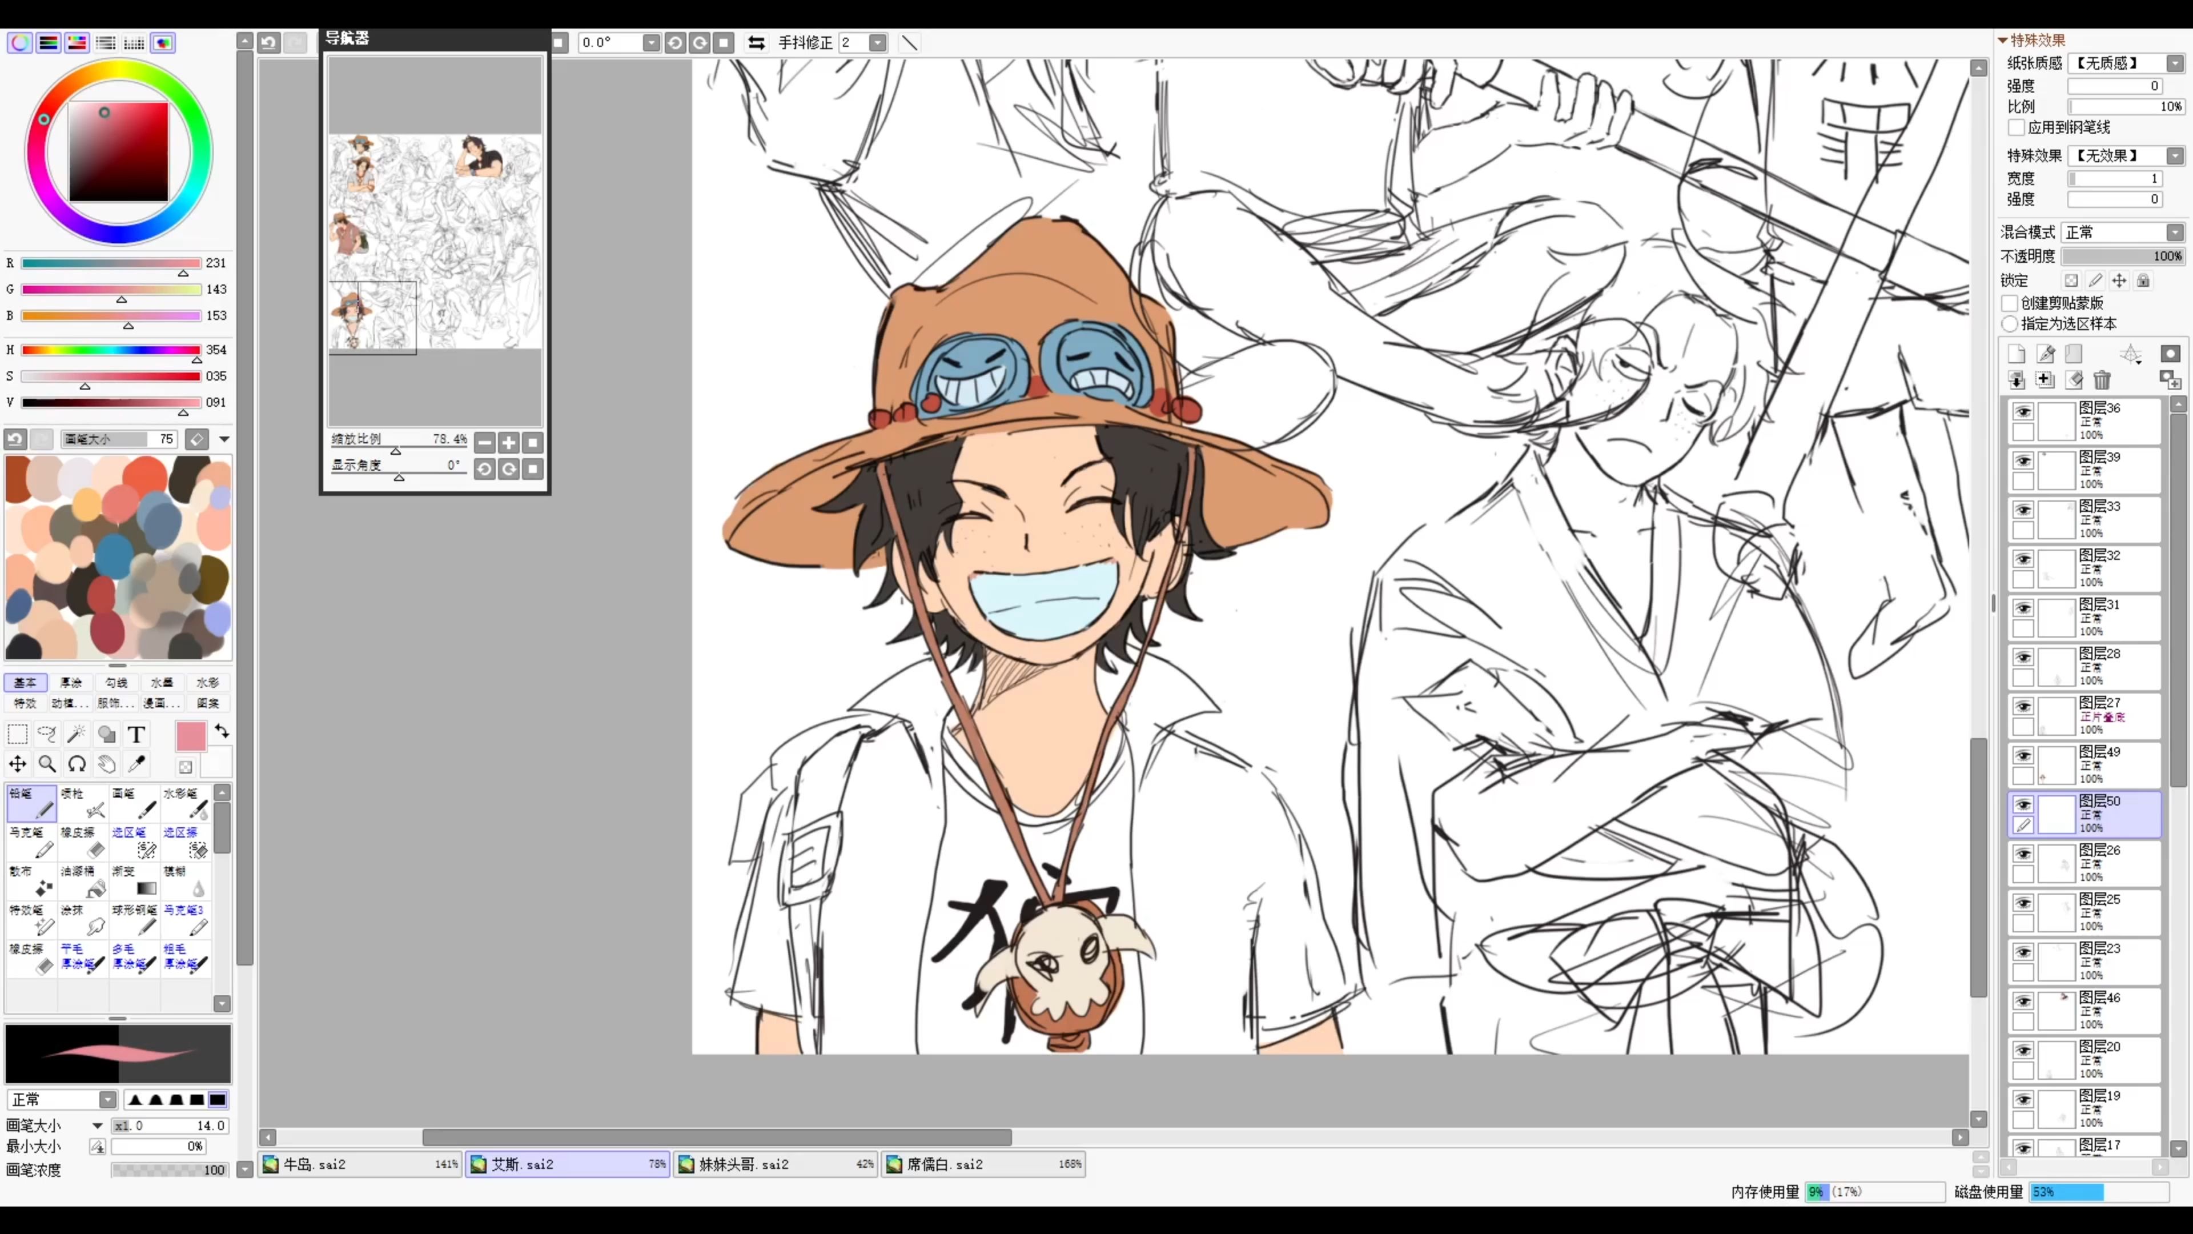2193x1234 pixels.
Task: Click the undo arrow above canvas
Action: pyautogui.click(x=269, y=43)
